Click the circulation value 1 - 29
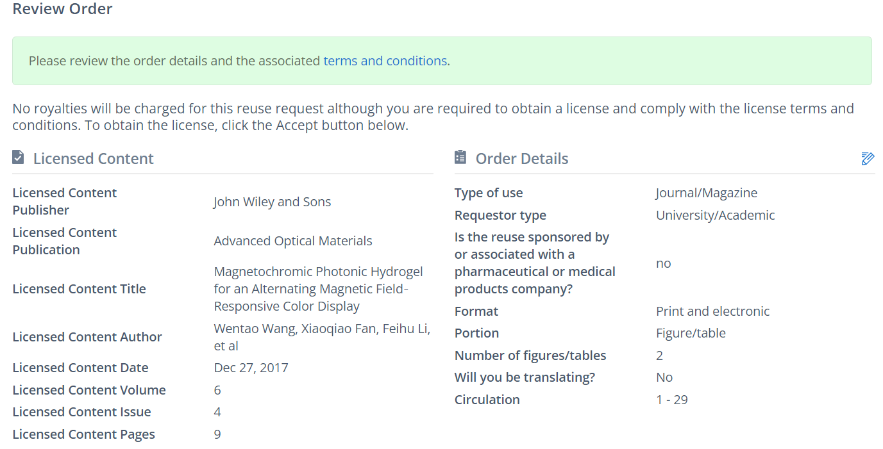The width and height of the screenshot is (883, 449). click(x=671, y=400)
